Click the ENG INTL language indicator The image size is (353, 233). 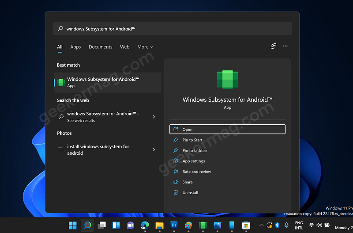tap(299, 225)
